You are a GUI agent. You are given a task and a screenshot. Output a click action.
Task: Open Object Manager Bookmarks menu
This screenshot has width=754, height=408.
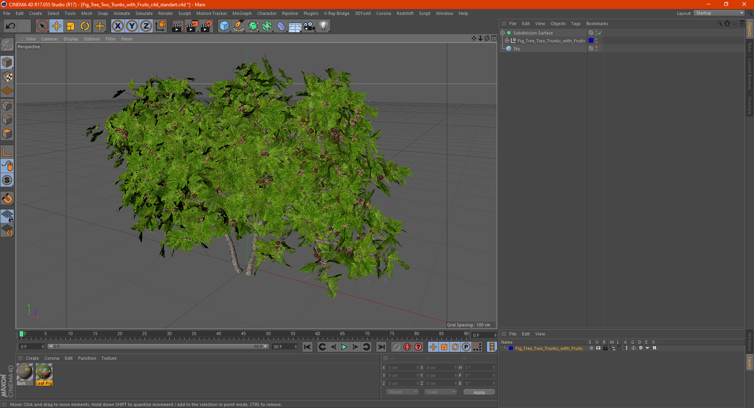[597, 24]
